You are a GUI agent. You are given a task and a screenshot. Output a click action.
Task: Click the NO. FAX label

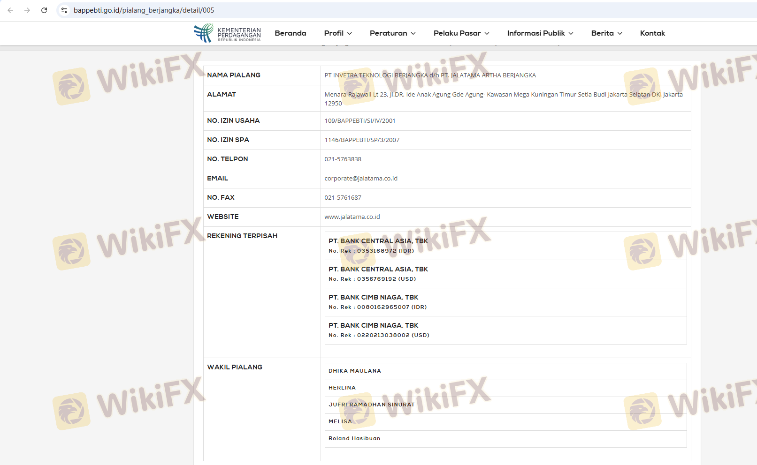pos(221,198)
